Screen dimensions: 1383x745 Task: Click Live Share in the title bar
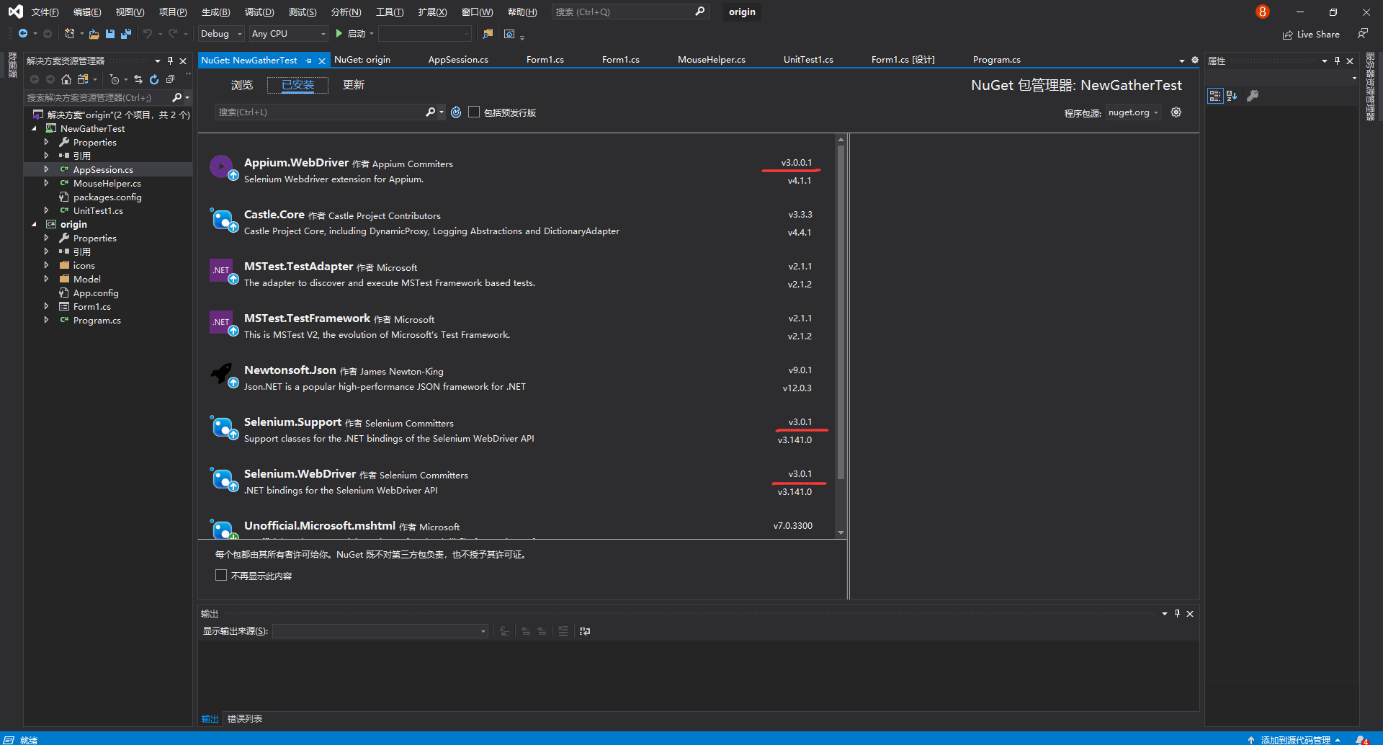click(1311, 34)
